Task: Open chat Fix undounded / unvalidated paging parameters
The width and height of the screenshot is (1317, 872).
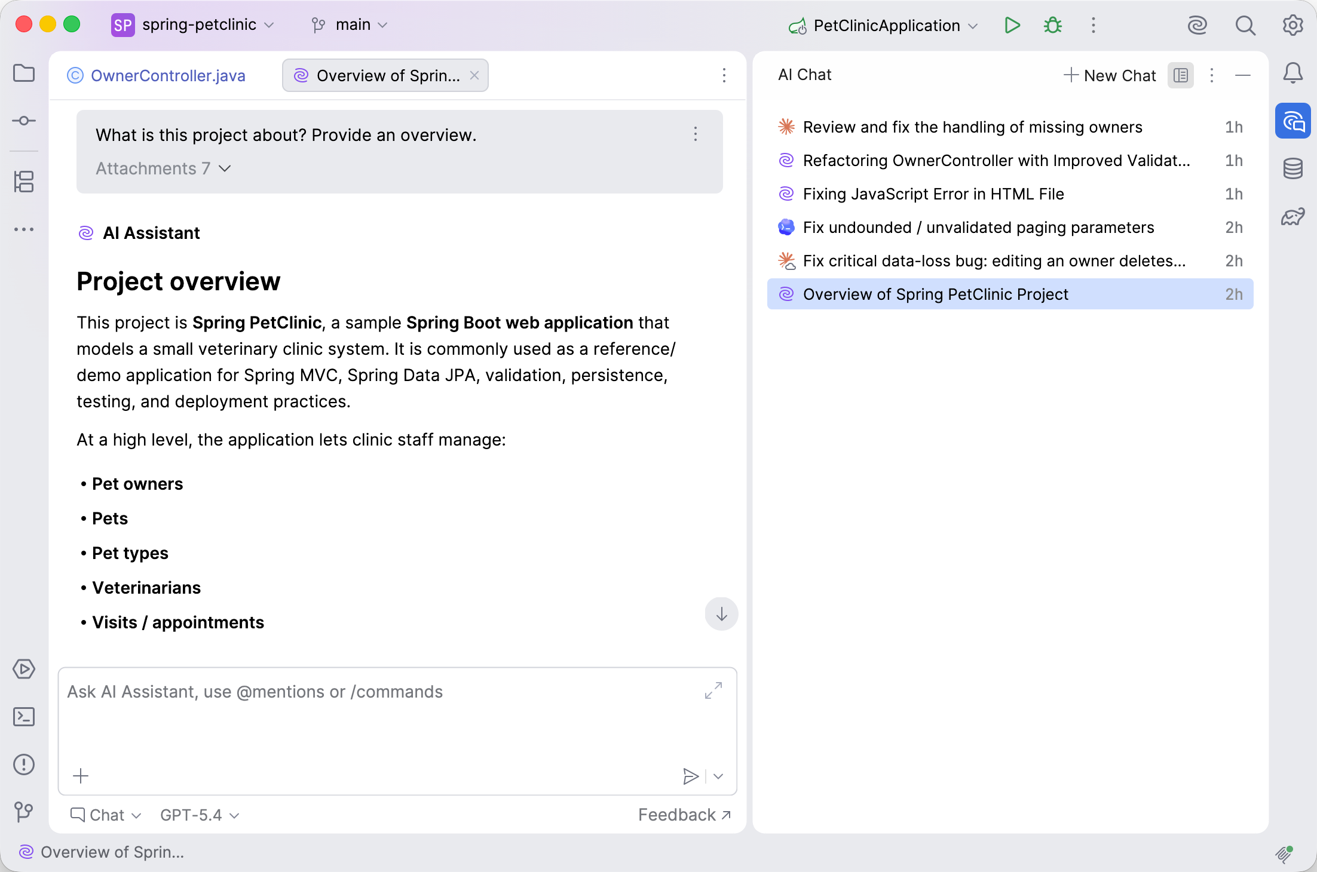Action: 1010,228
